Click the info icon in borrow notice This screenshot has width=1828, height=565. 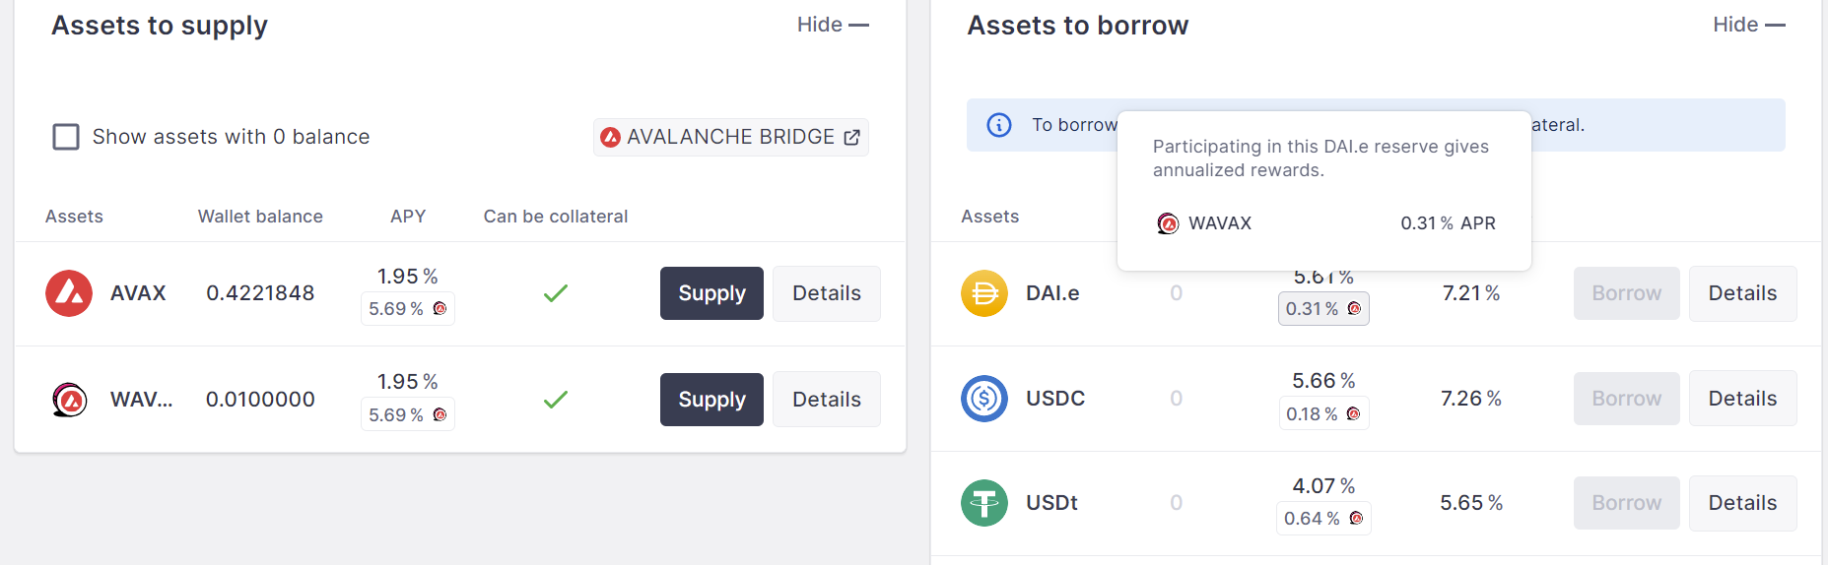point(999,125)
